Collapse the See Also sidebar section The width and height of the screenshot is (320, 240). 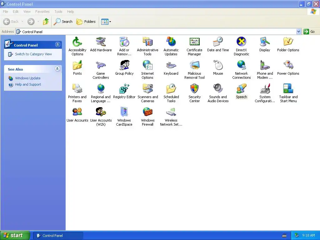tap(57, 69)
